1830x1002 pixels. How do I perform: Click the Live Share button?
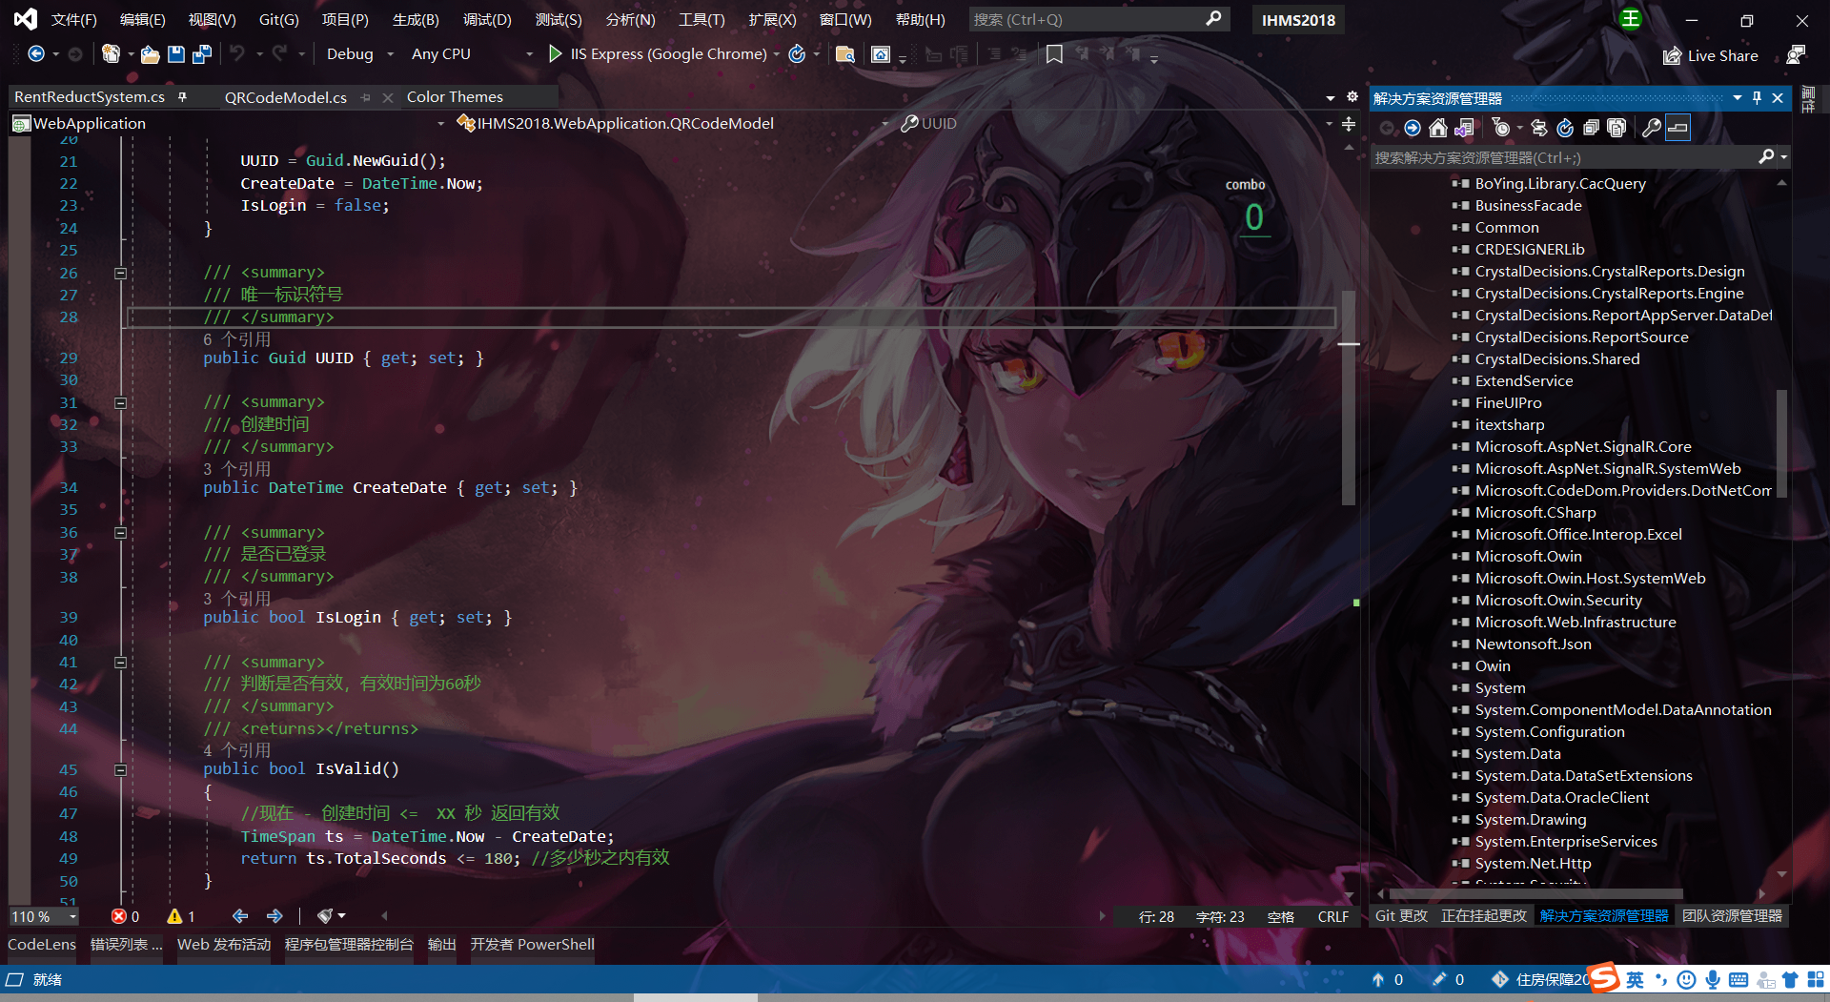(1712, 56)
